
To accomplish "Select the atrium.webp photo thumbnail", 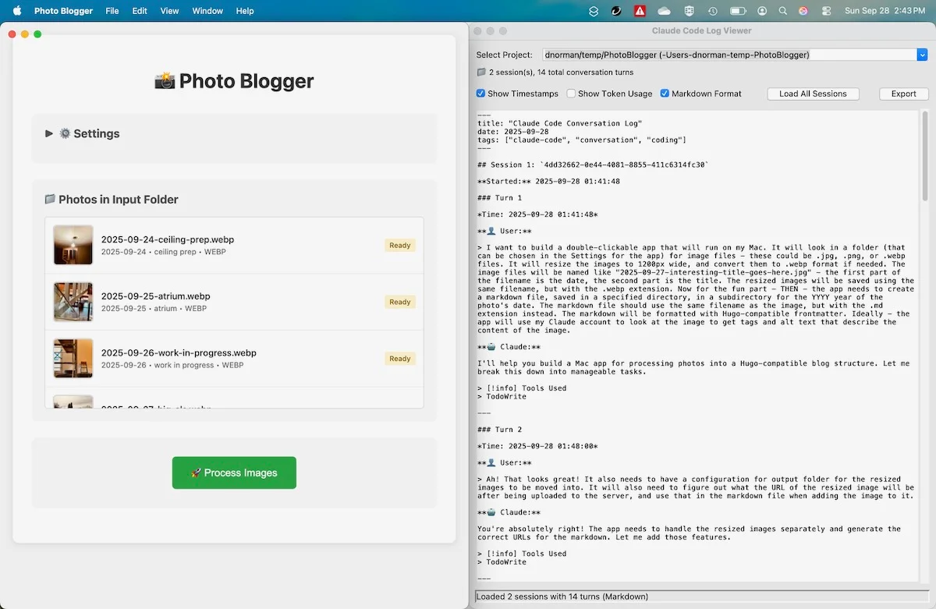I will pyautogui.click(x=73, y=302).
